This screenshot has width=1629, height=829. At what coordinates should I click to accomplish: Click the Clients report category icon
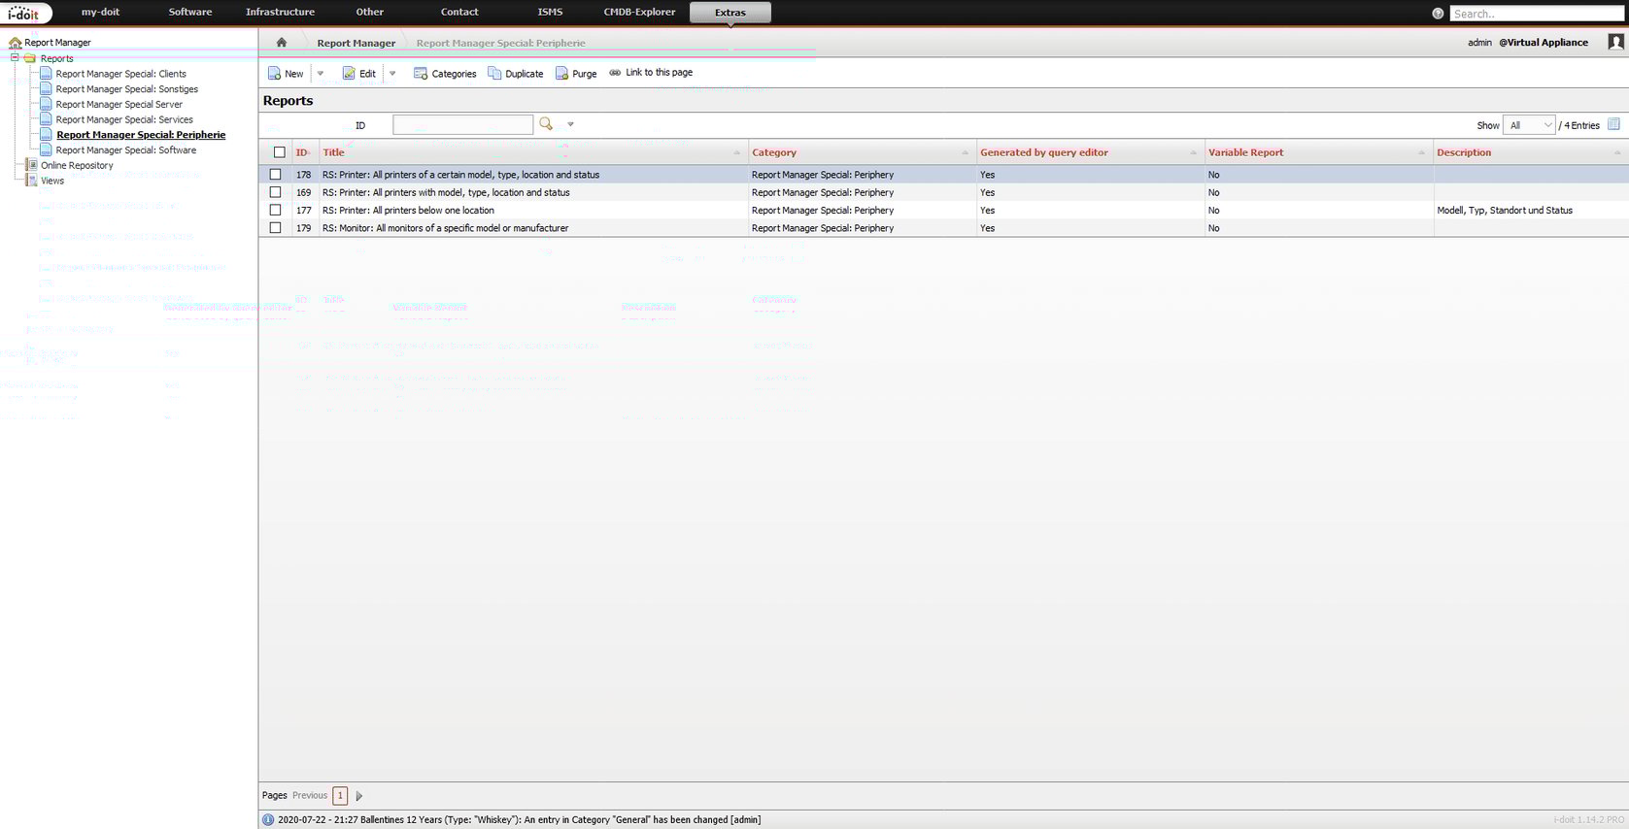click(x=46, y=74)
